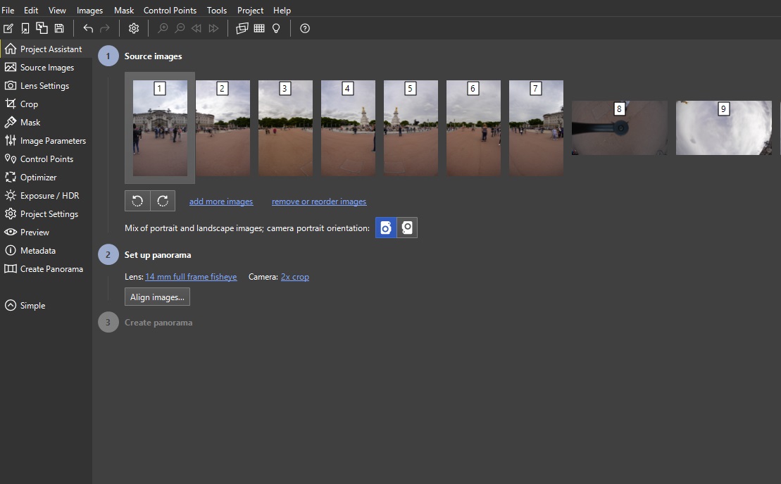The image size is (781, 484).
Task: Undo the last action
Action: pos(87,28)
